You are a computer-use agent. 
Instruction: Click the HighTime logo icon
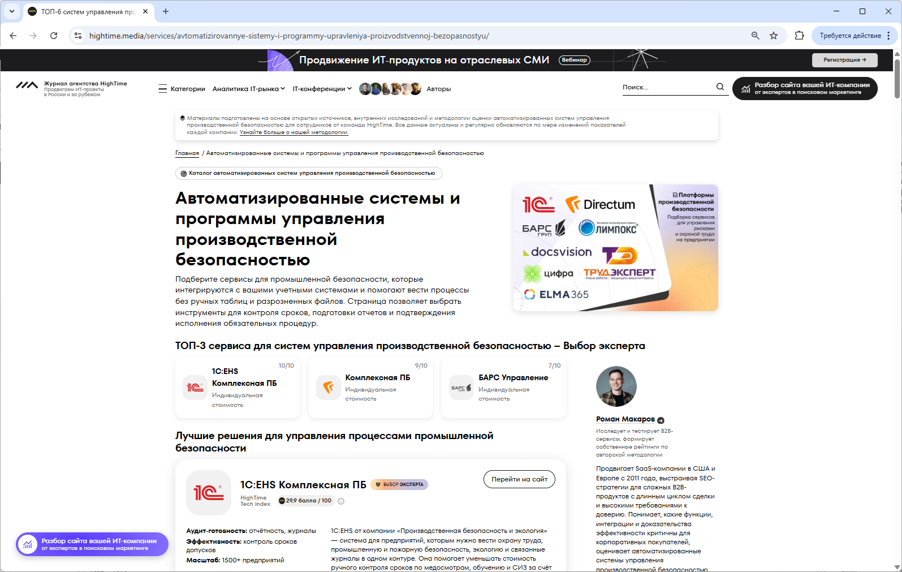tap(27, 85)
